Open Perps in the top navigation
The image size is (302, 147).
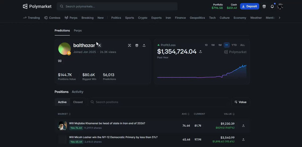[71, 18]
